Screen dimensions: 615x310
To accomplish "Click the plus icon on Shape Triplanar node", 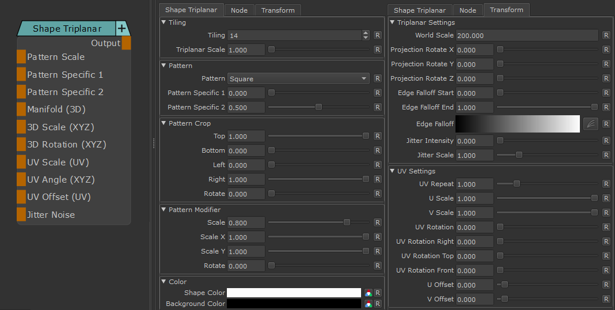I will 122,28.
